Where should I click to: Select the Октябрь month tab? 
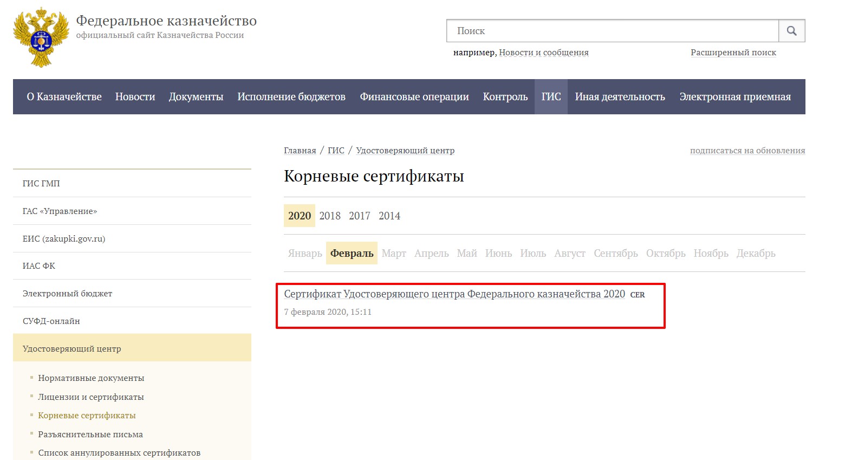(x=666, y=253)
